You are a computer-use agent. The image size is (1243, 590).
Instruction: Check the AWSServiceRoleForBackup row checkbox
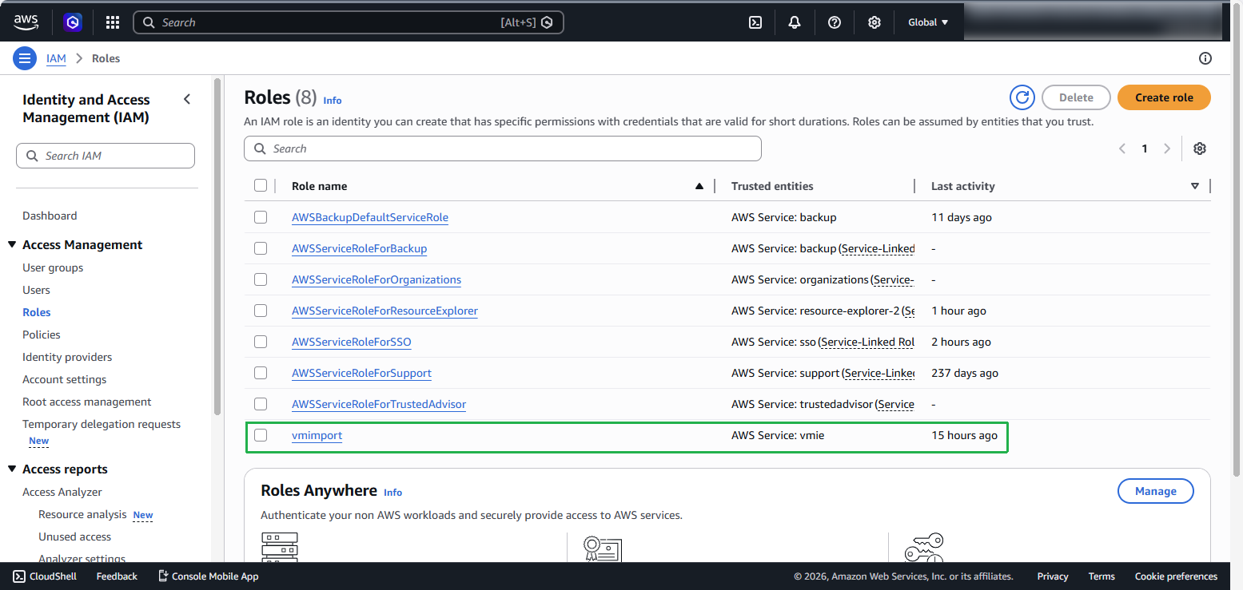261,248
